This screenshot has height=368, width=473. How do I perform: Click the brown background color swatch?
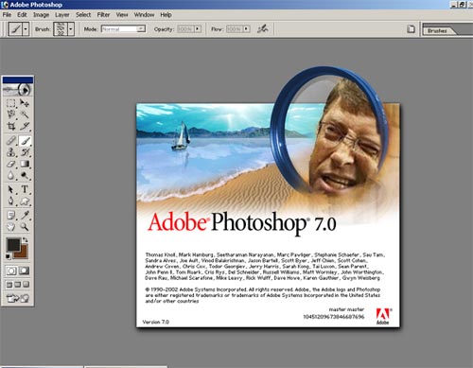pos(23,254)
